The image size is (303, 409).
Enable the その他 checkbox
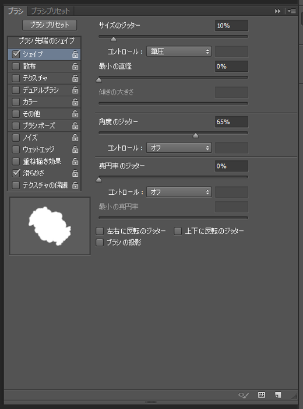(16, 114)
